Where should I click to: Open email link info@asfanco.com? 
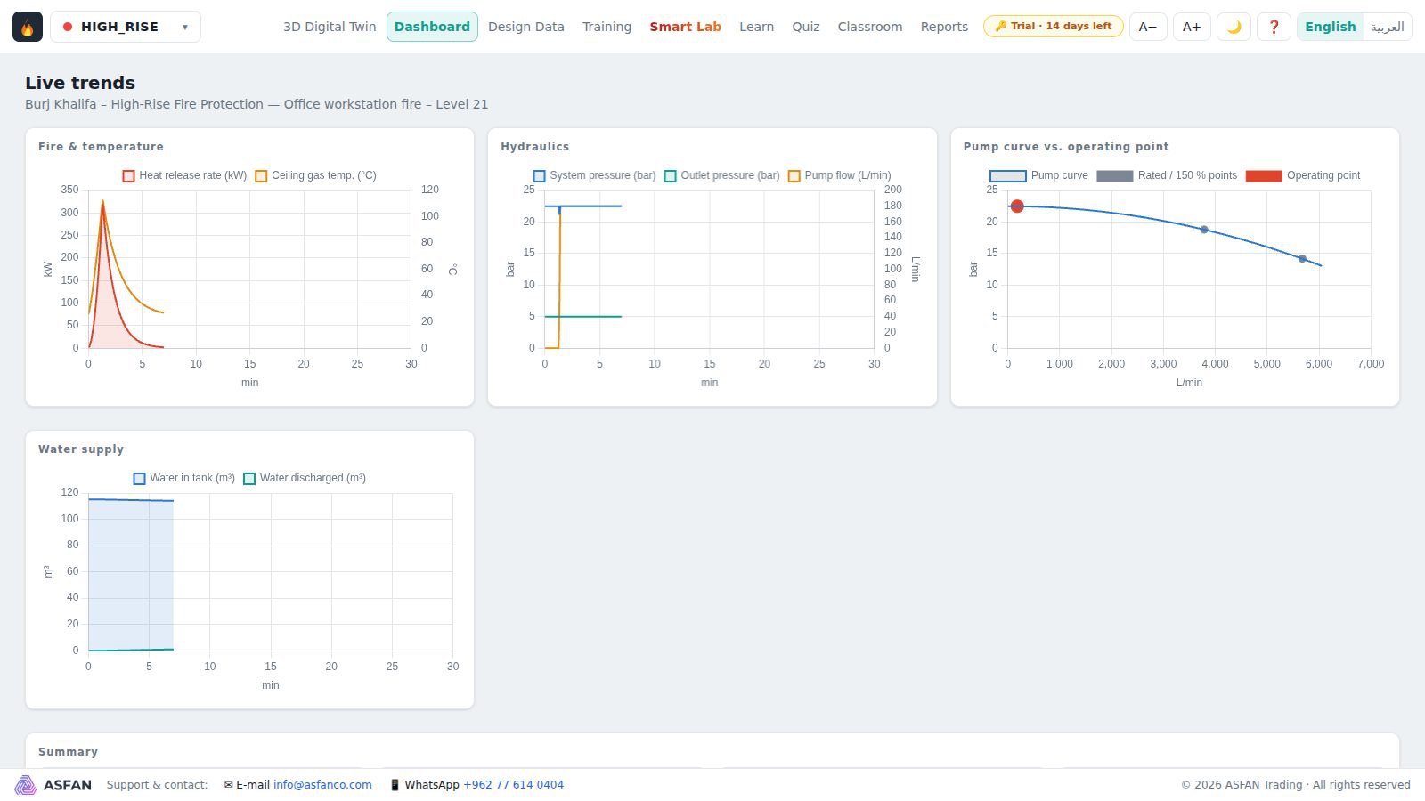[x=322, y=785]
